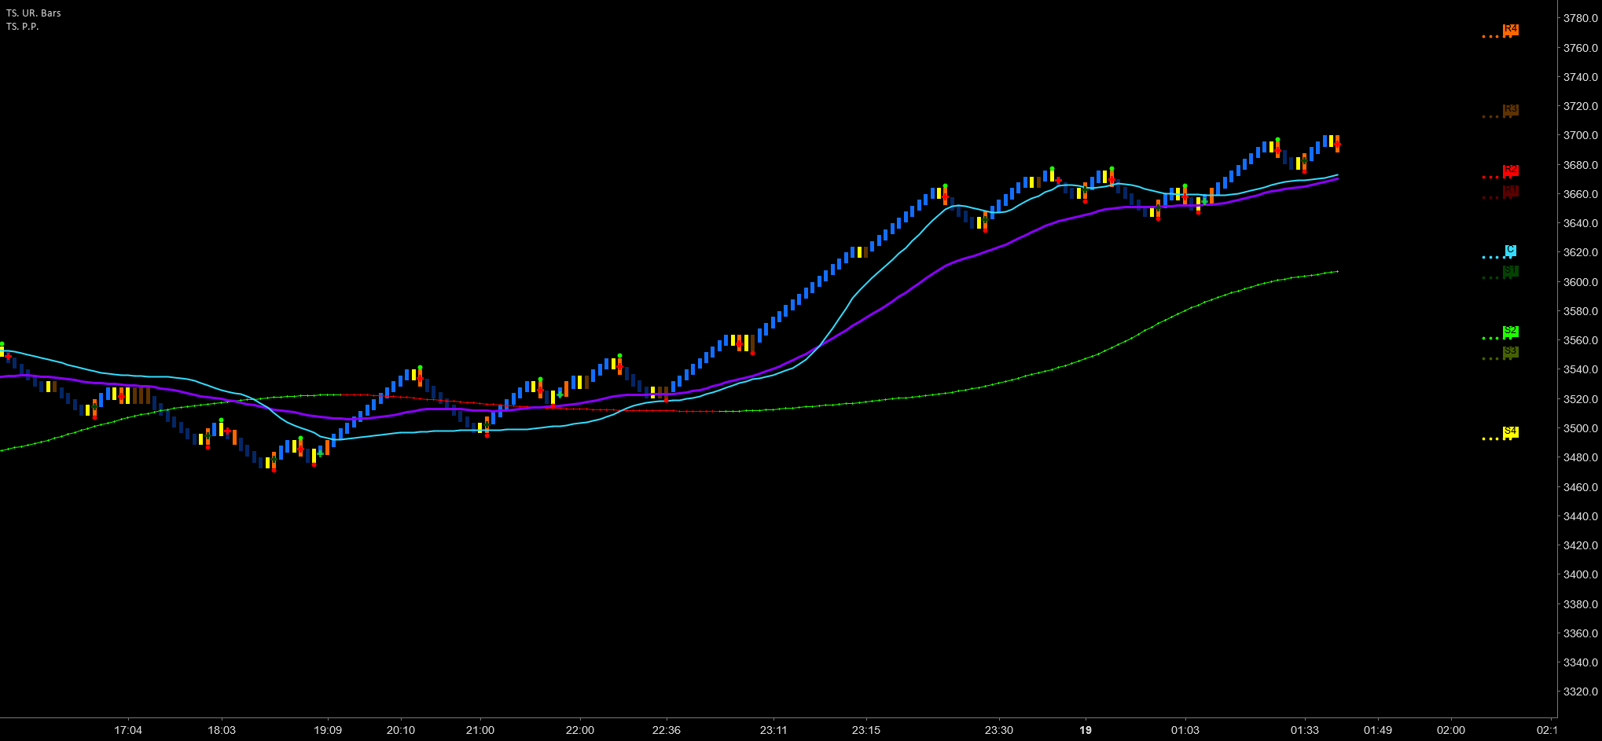Click the 01:49 time axis label

[x=1378, y=730]
